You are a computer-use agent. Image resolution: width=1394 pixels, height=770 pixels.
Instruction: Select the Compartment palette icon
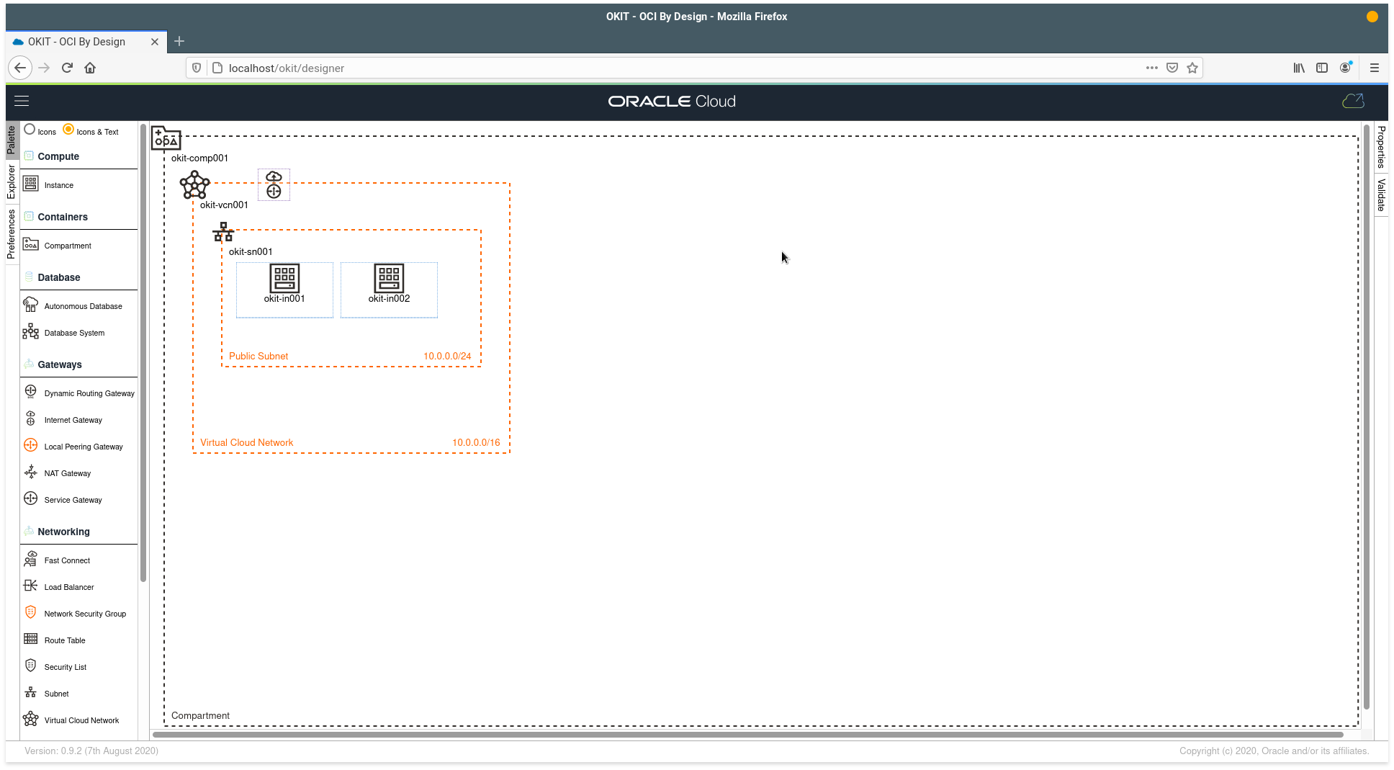30,245
